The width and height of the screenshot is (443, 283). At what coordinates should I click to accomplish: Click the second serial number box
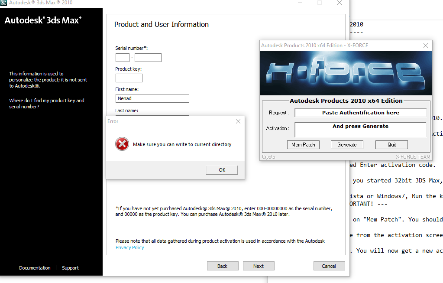click(x=148, y=58)
